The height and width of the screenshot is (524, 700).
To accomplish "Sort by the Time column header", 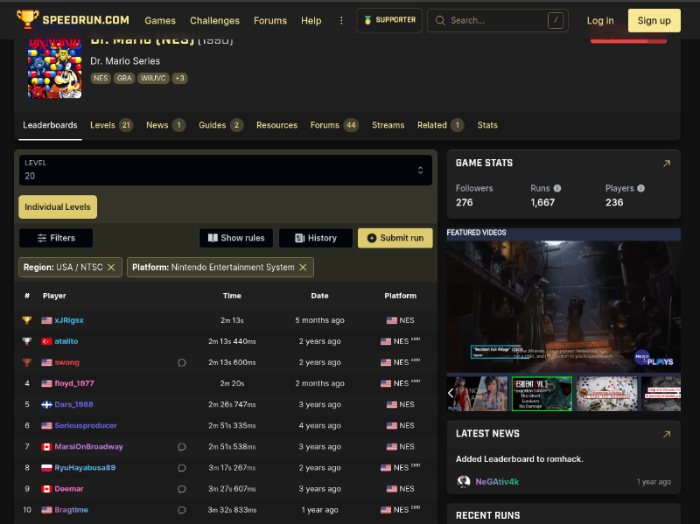I will tap(232, 296).
